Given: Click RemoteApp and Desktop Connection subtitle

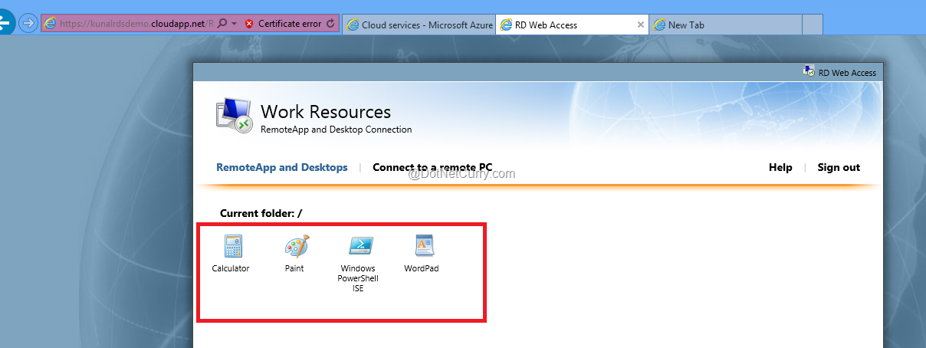Looking at the screenshot, I should (x=337, y=130).
